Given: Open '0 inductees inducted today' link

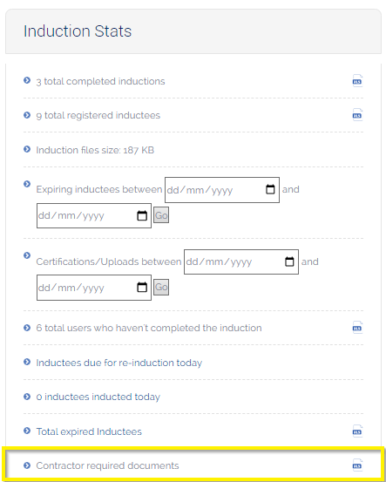Looking at the screenshot, I should 98,397.
